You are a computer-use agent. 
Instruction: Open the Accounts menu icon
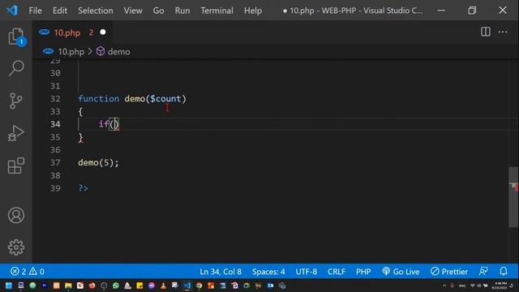tap(16, 216)
